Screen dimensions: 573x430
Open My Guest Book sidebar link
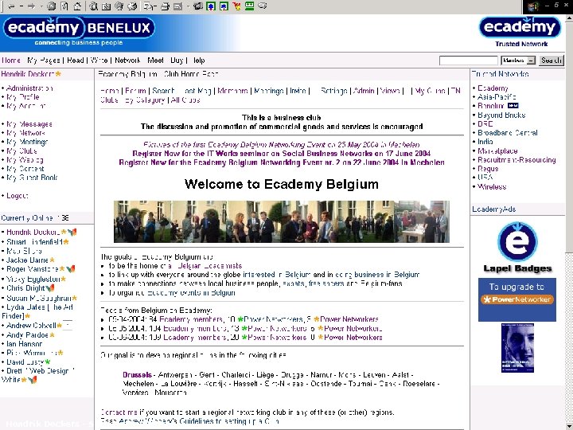click(32, 178)
